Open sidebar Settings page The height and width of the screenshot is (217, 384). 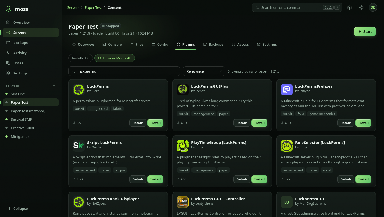point(31,73)
